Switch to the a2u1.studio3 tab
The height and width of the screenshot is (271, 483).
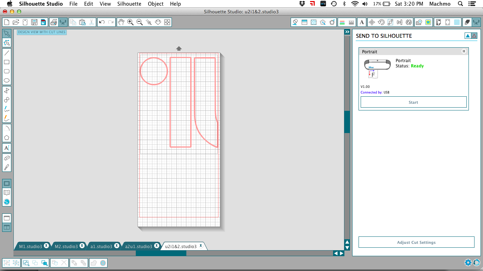coord(138,246)
